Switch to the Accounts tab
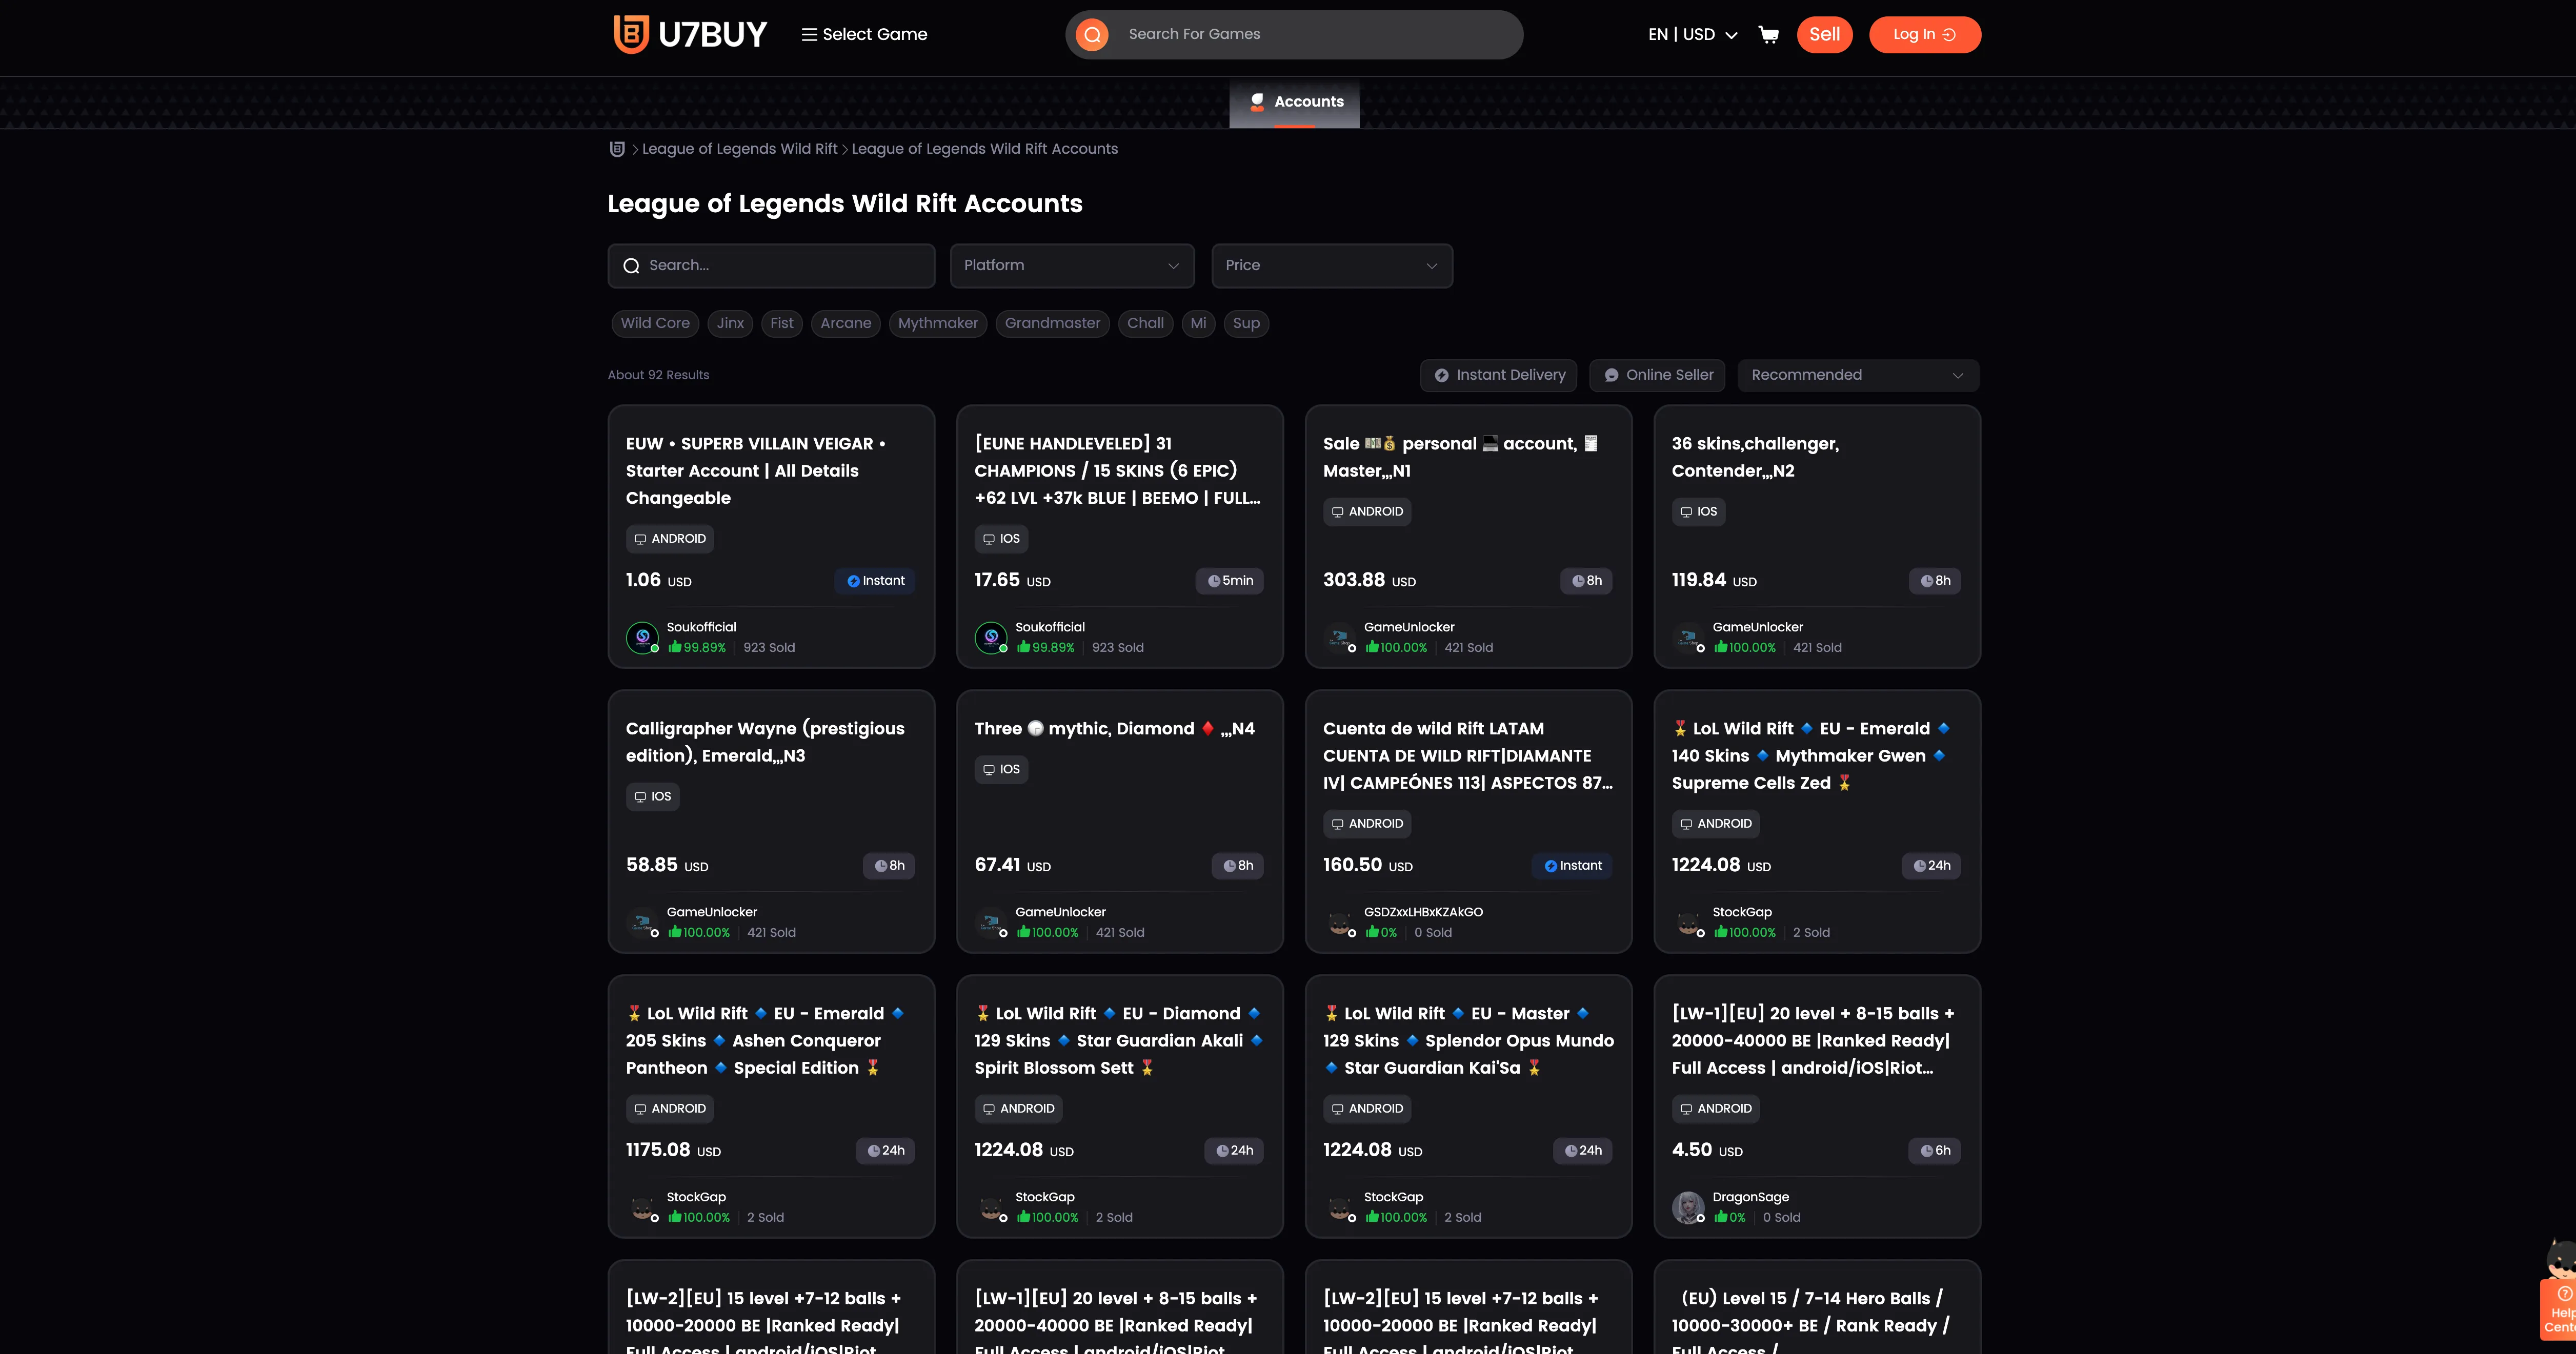 tap(1294, 102)
